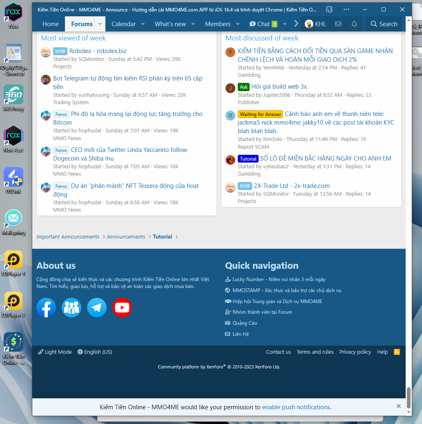Screen dimensions: 422x424
Task: Click the app sidebar/cast icon in title bar
Action: (329, 9)
